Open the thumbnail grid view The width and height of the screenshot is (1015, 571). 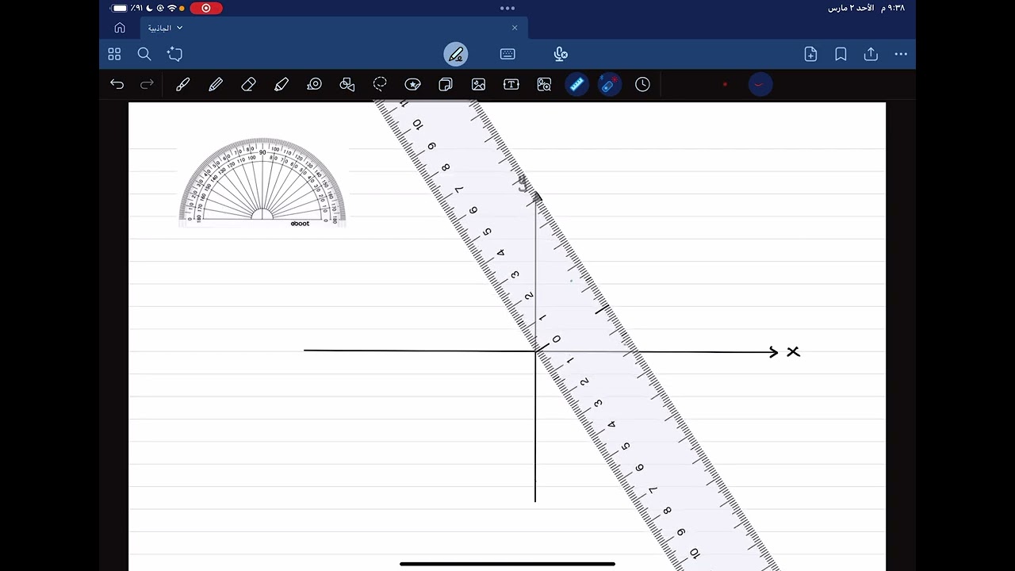[x=114, y=54]
